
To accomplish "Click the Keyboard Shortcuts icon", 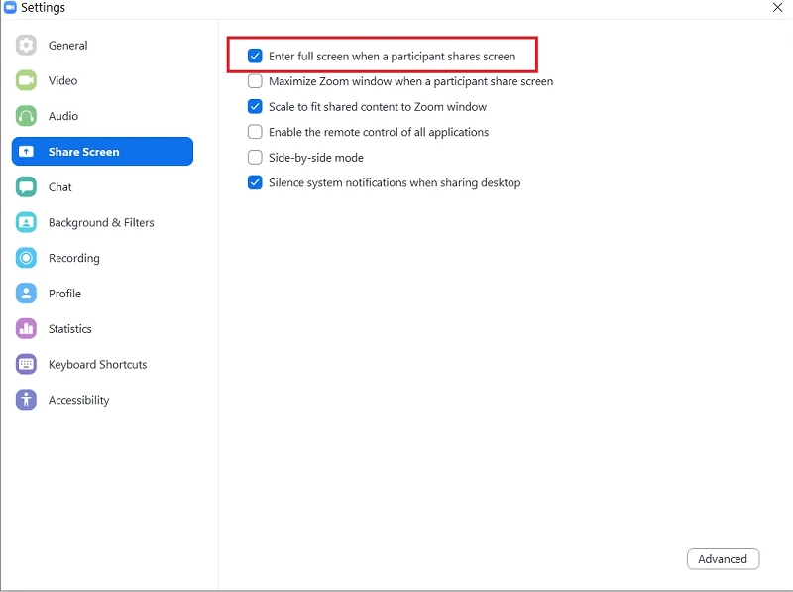I will (27, 365).
